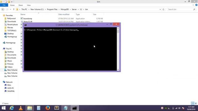
Task: Switch to details view icon
Action: [x=192, y=103]
